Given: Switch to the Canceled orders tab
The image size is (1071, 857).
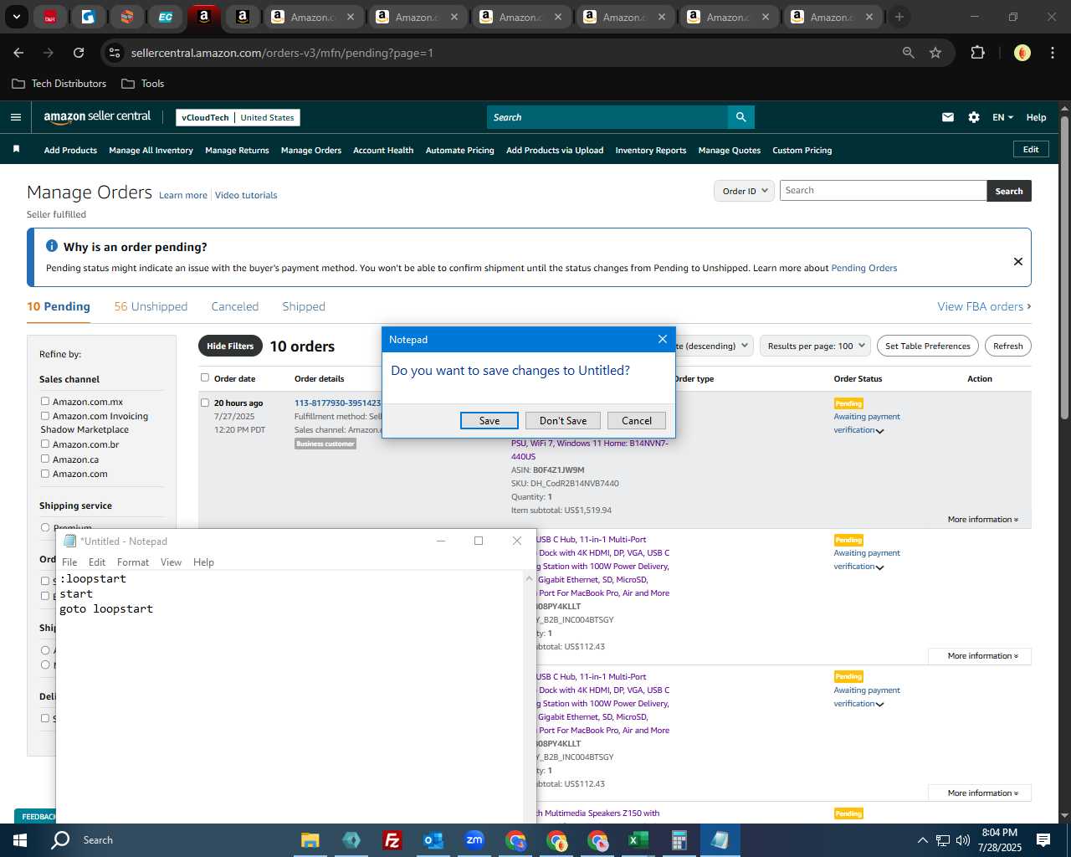Looking at the screenshot, I should (235, 306).
